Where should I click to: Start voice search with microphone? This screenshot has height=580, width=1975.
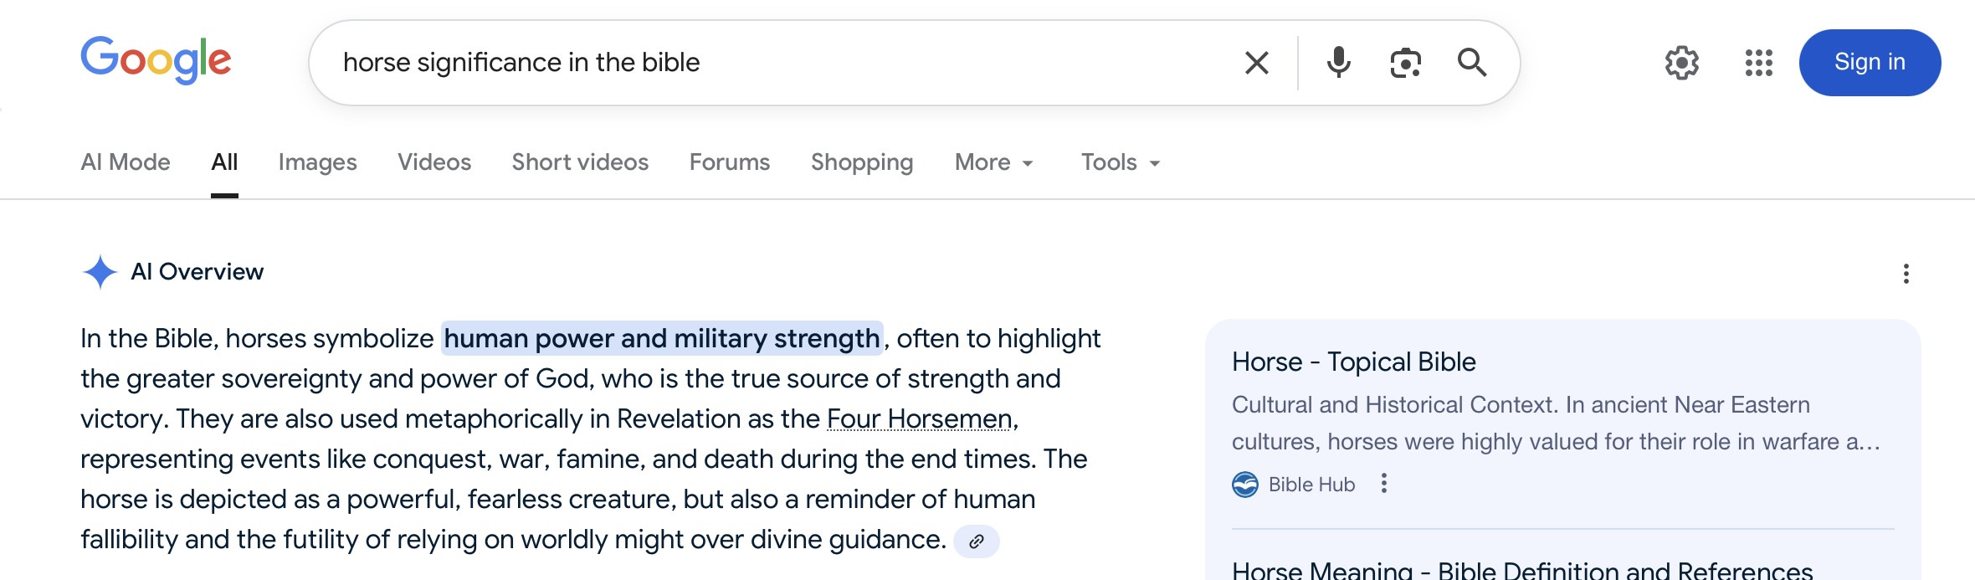1338,63
